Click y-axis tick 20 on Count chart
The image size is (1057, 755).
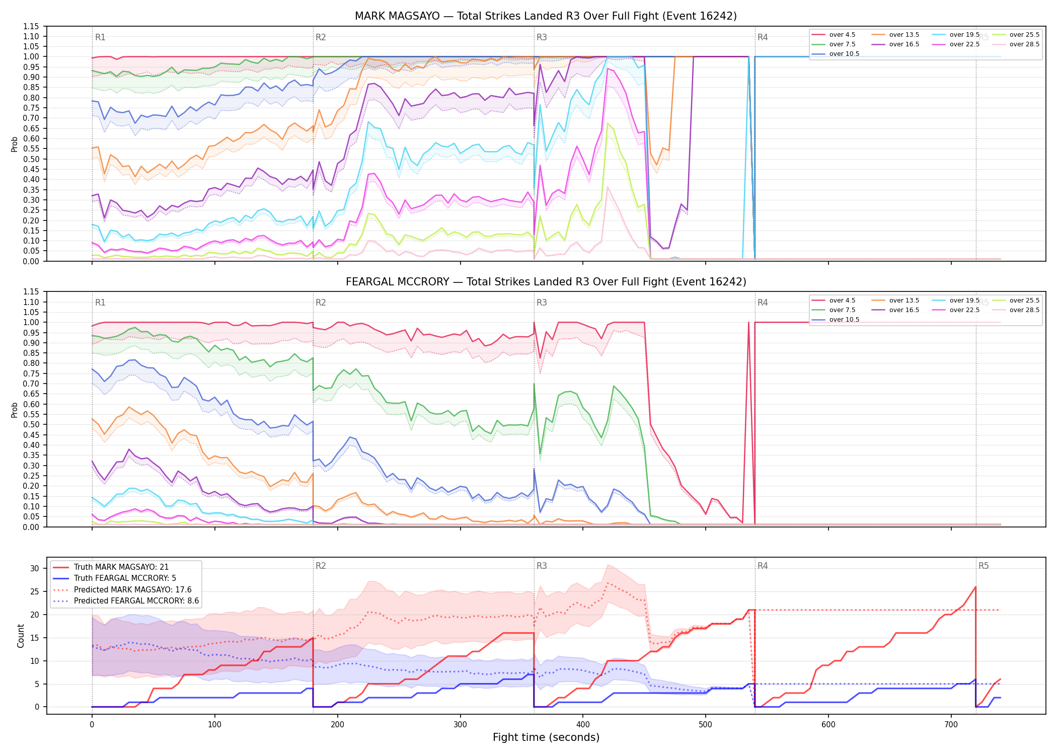click(34, 615)
